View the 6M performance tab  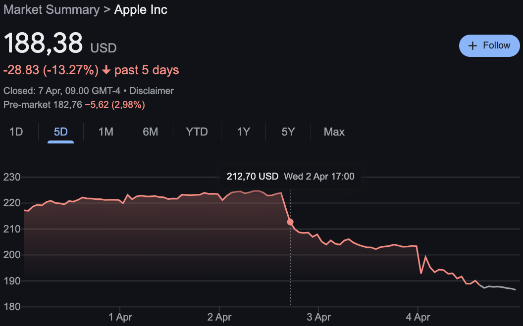(151, 132)
